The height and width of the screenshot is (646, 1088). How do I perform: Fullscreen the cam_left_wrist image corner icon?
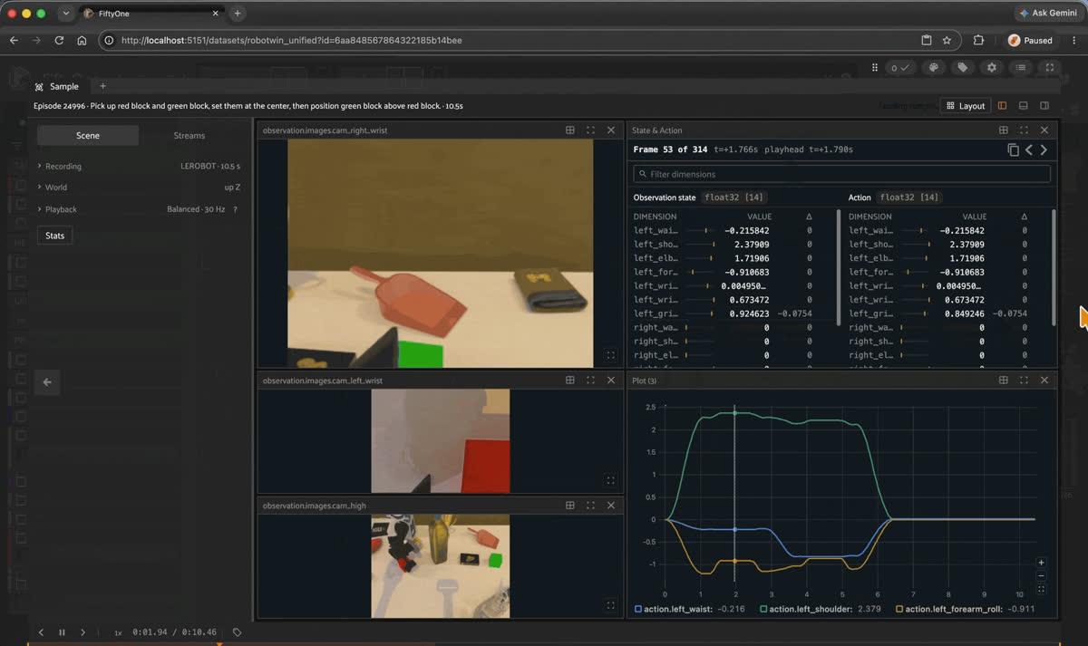pyautogui.click(x=610, y=481)
